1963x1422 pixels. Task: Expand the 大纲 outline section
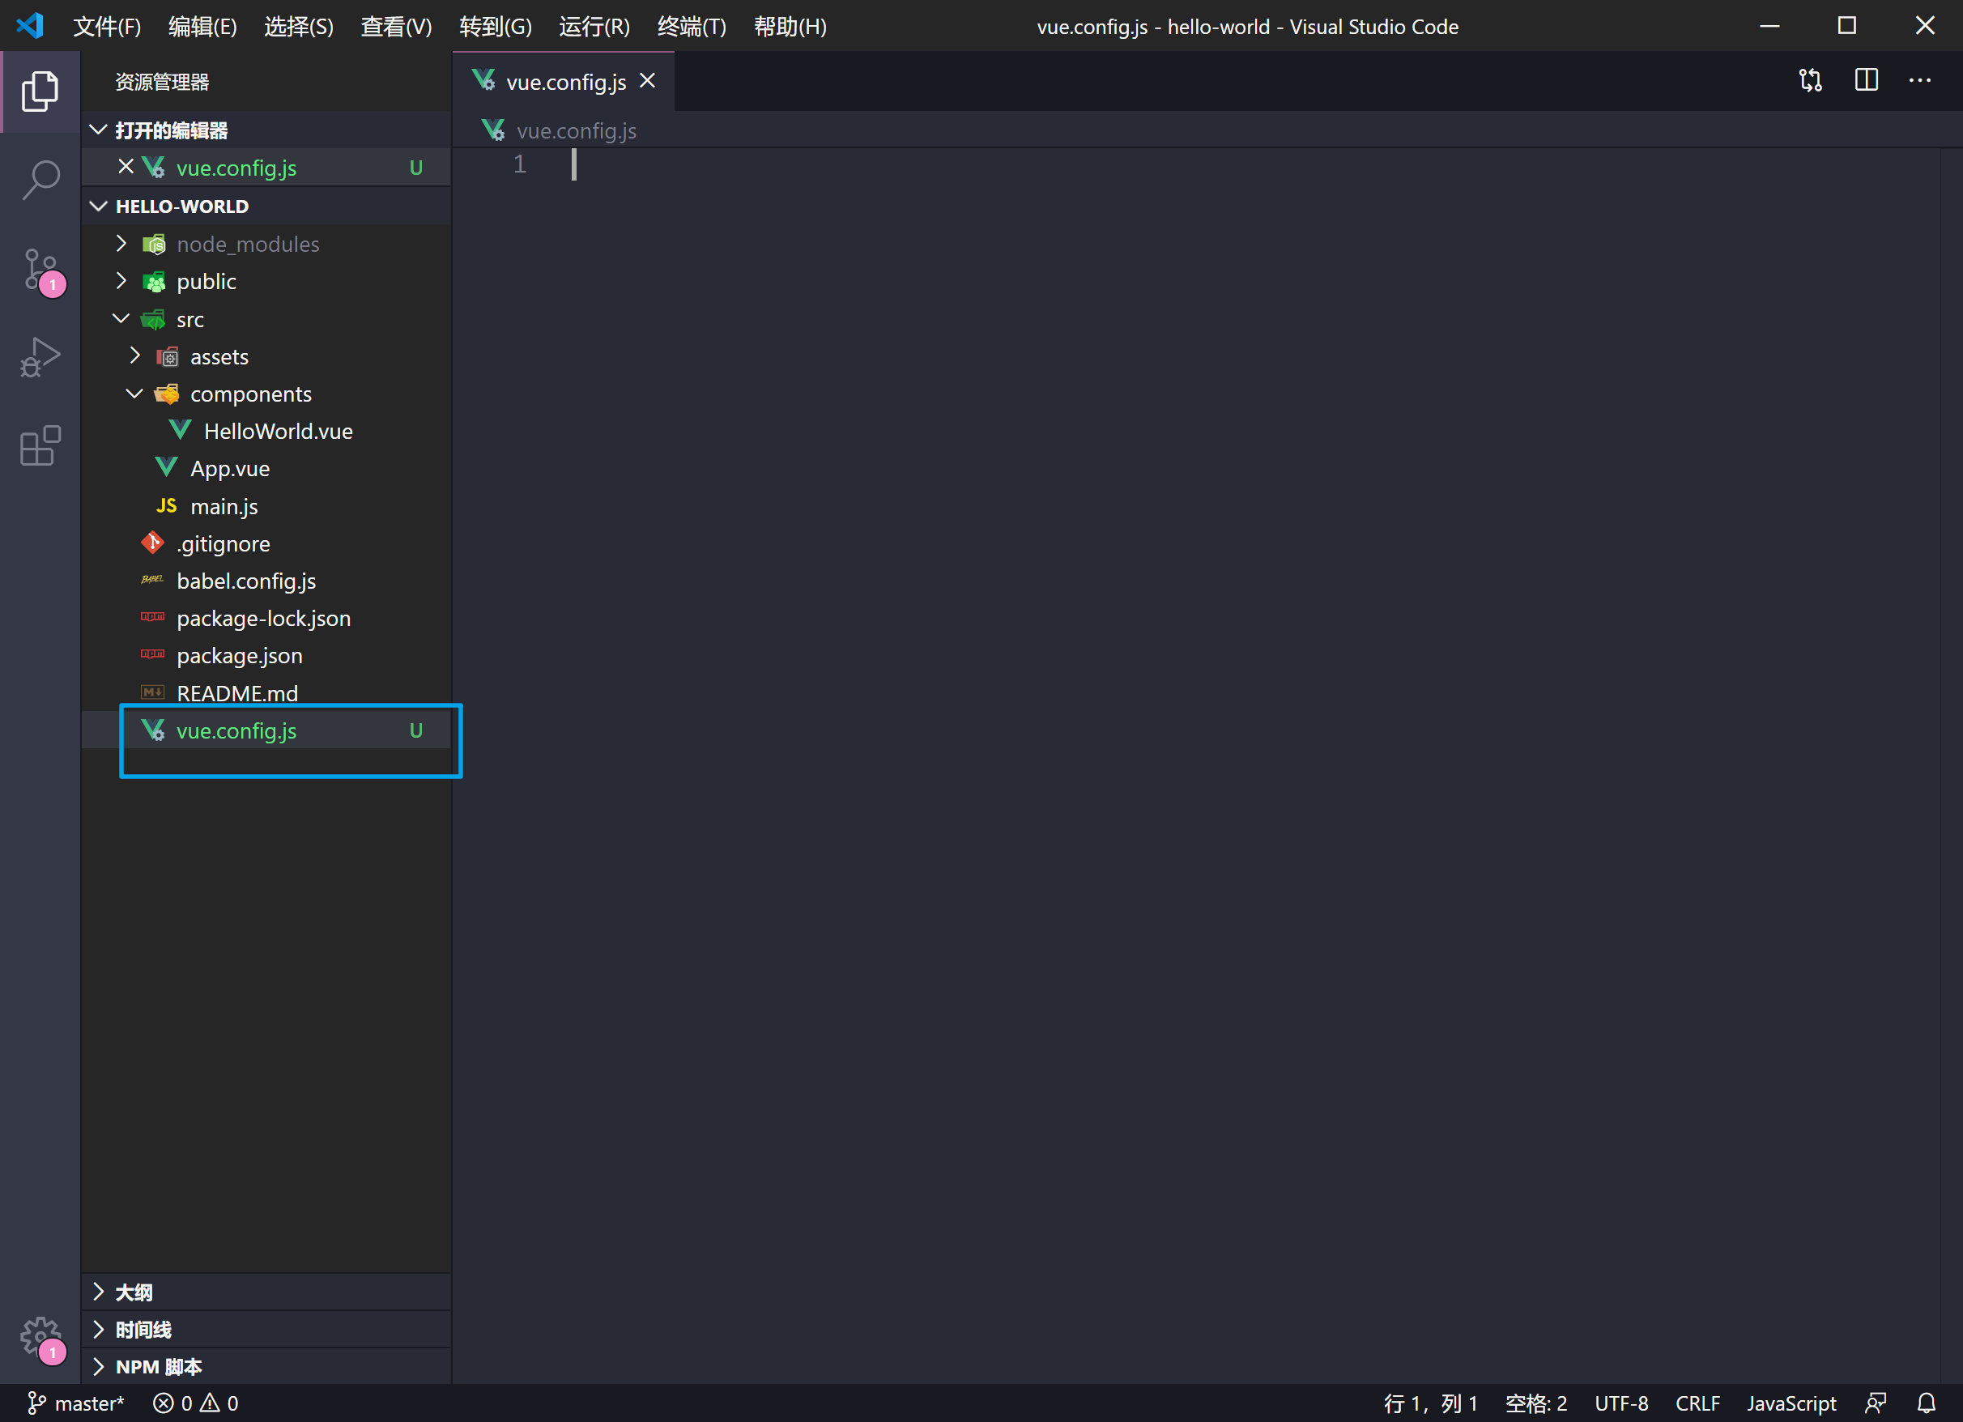tap(266, 1292)
